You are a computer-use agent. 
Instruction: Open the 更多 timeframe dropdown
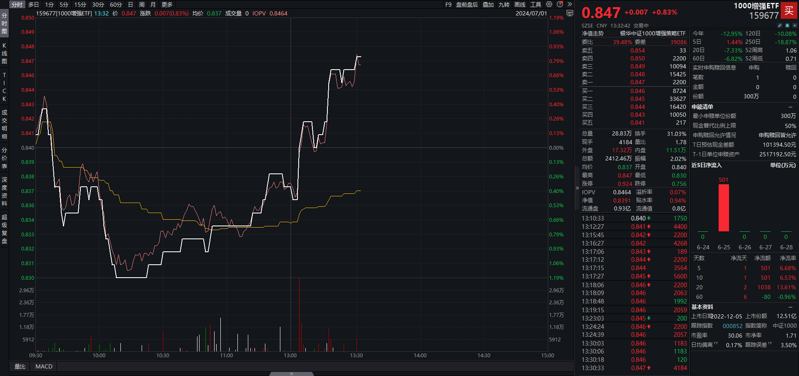tap(167, 5)
